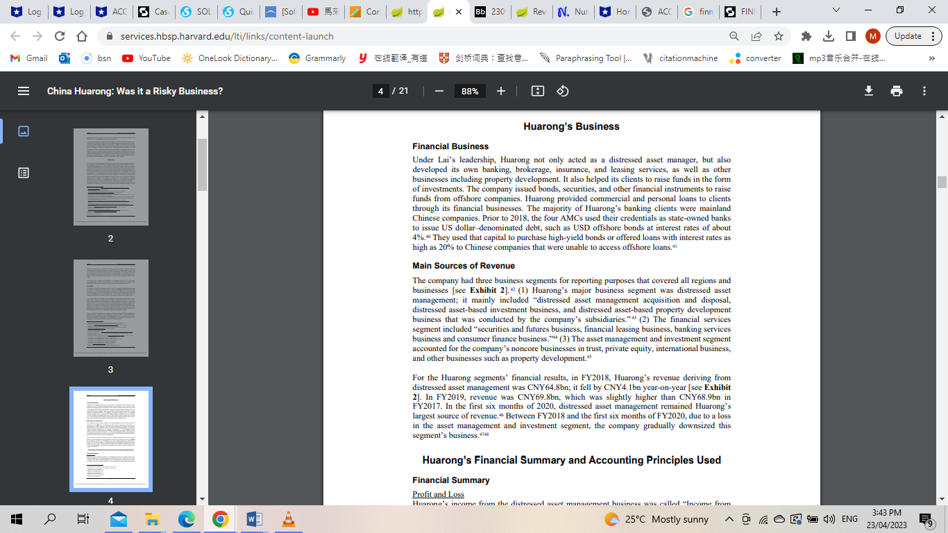
Task: Download the PDF from the viewer toolbar
Action: (x=869, y=91)
